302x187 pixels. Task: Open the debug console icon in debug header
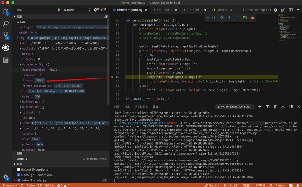(104, 10)
